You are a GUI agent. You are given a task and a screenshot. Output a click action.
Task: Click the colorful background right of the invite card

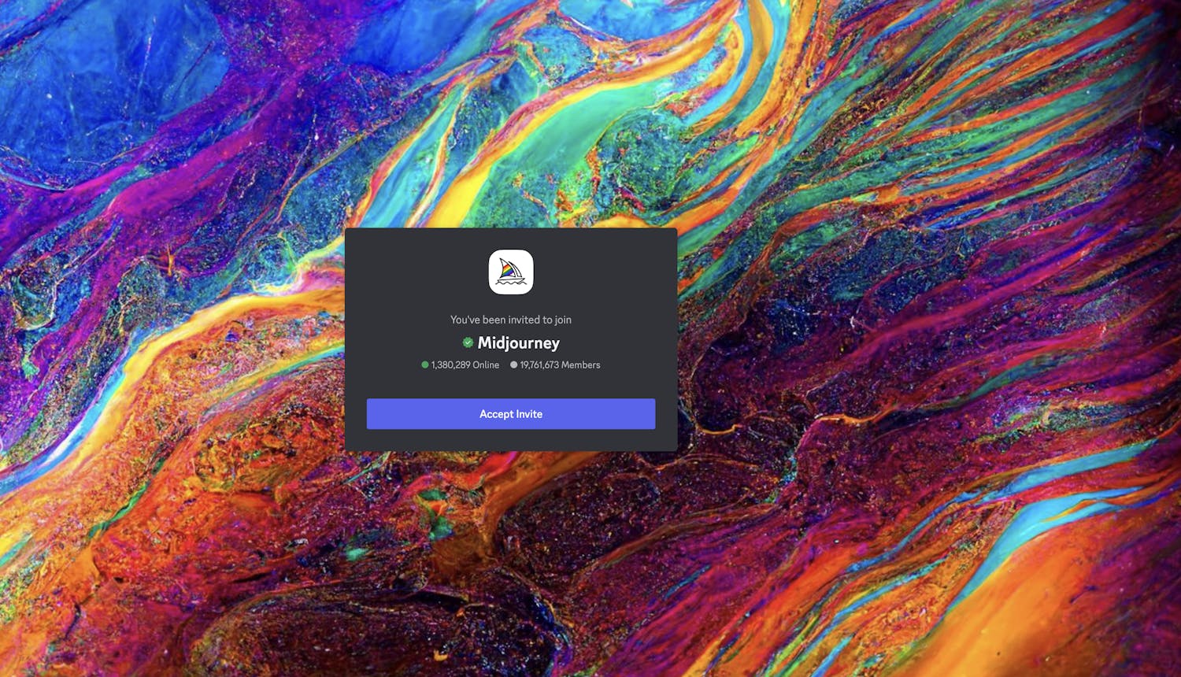[905, 338]
